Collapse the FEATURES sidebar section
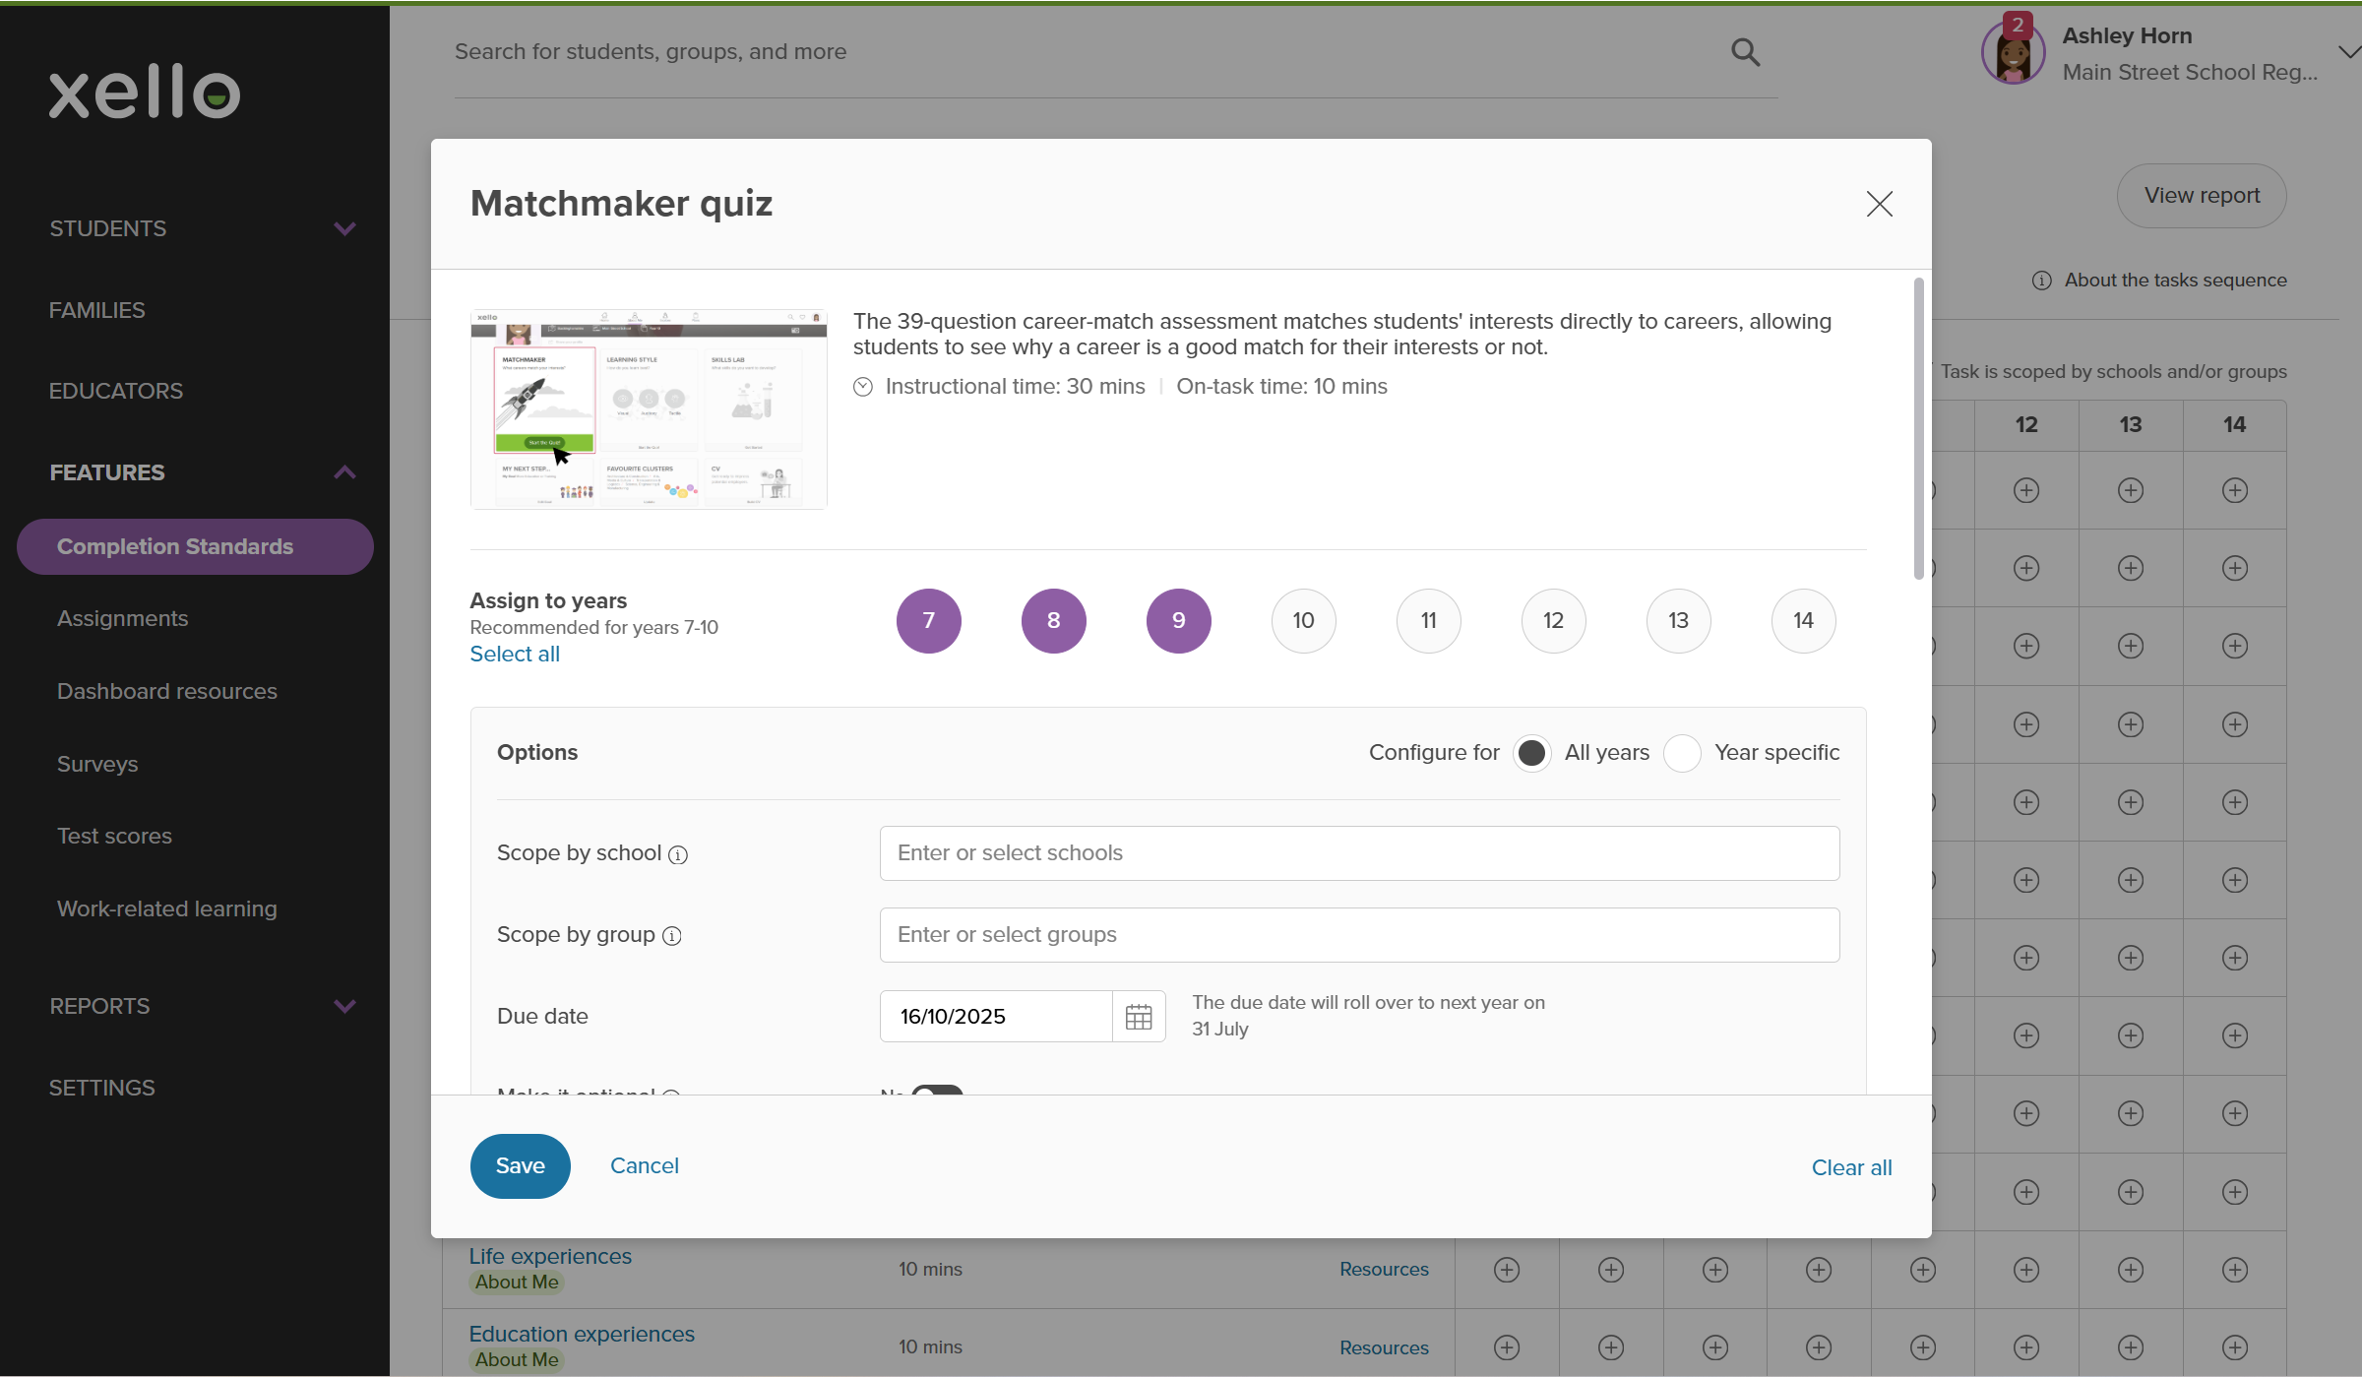 [x=344, y=472]
